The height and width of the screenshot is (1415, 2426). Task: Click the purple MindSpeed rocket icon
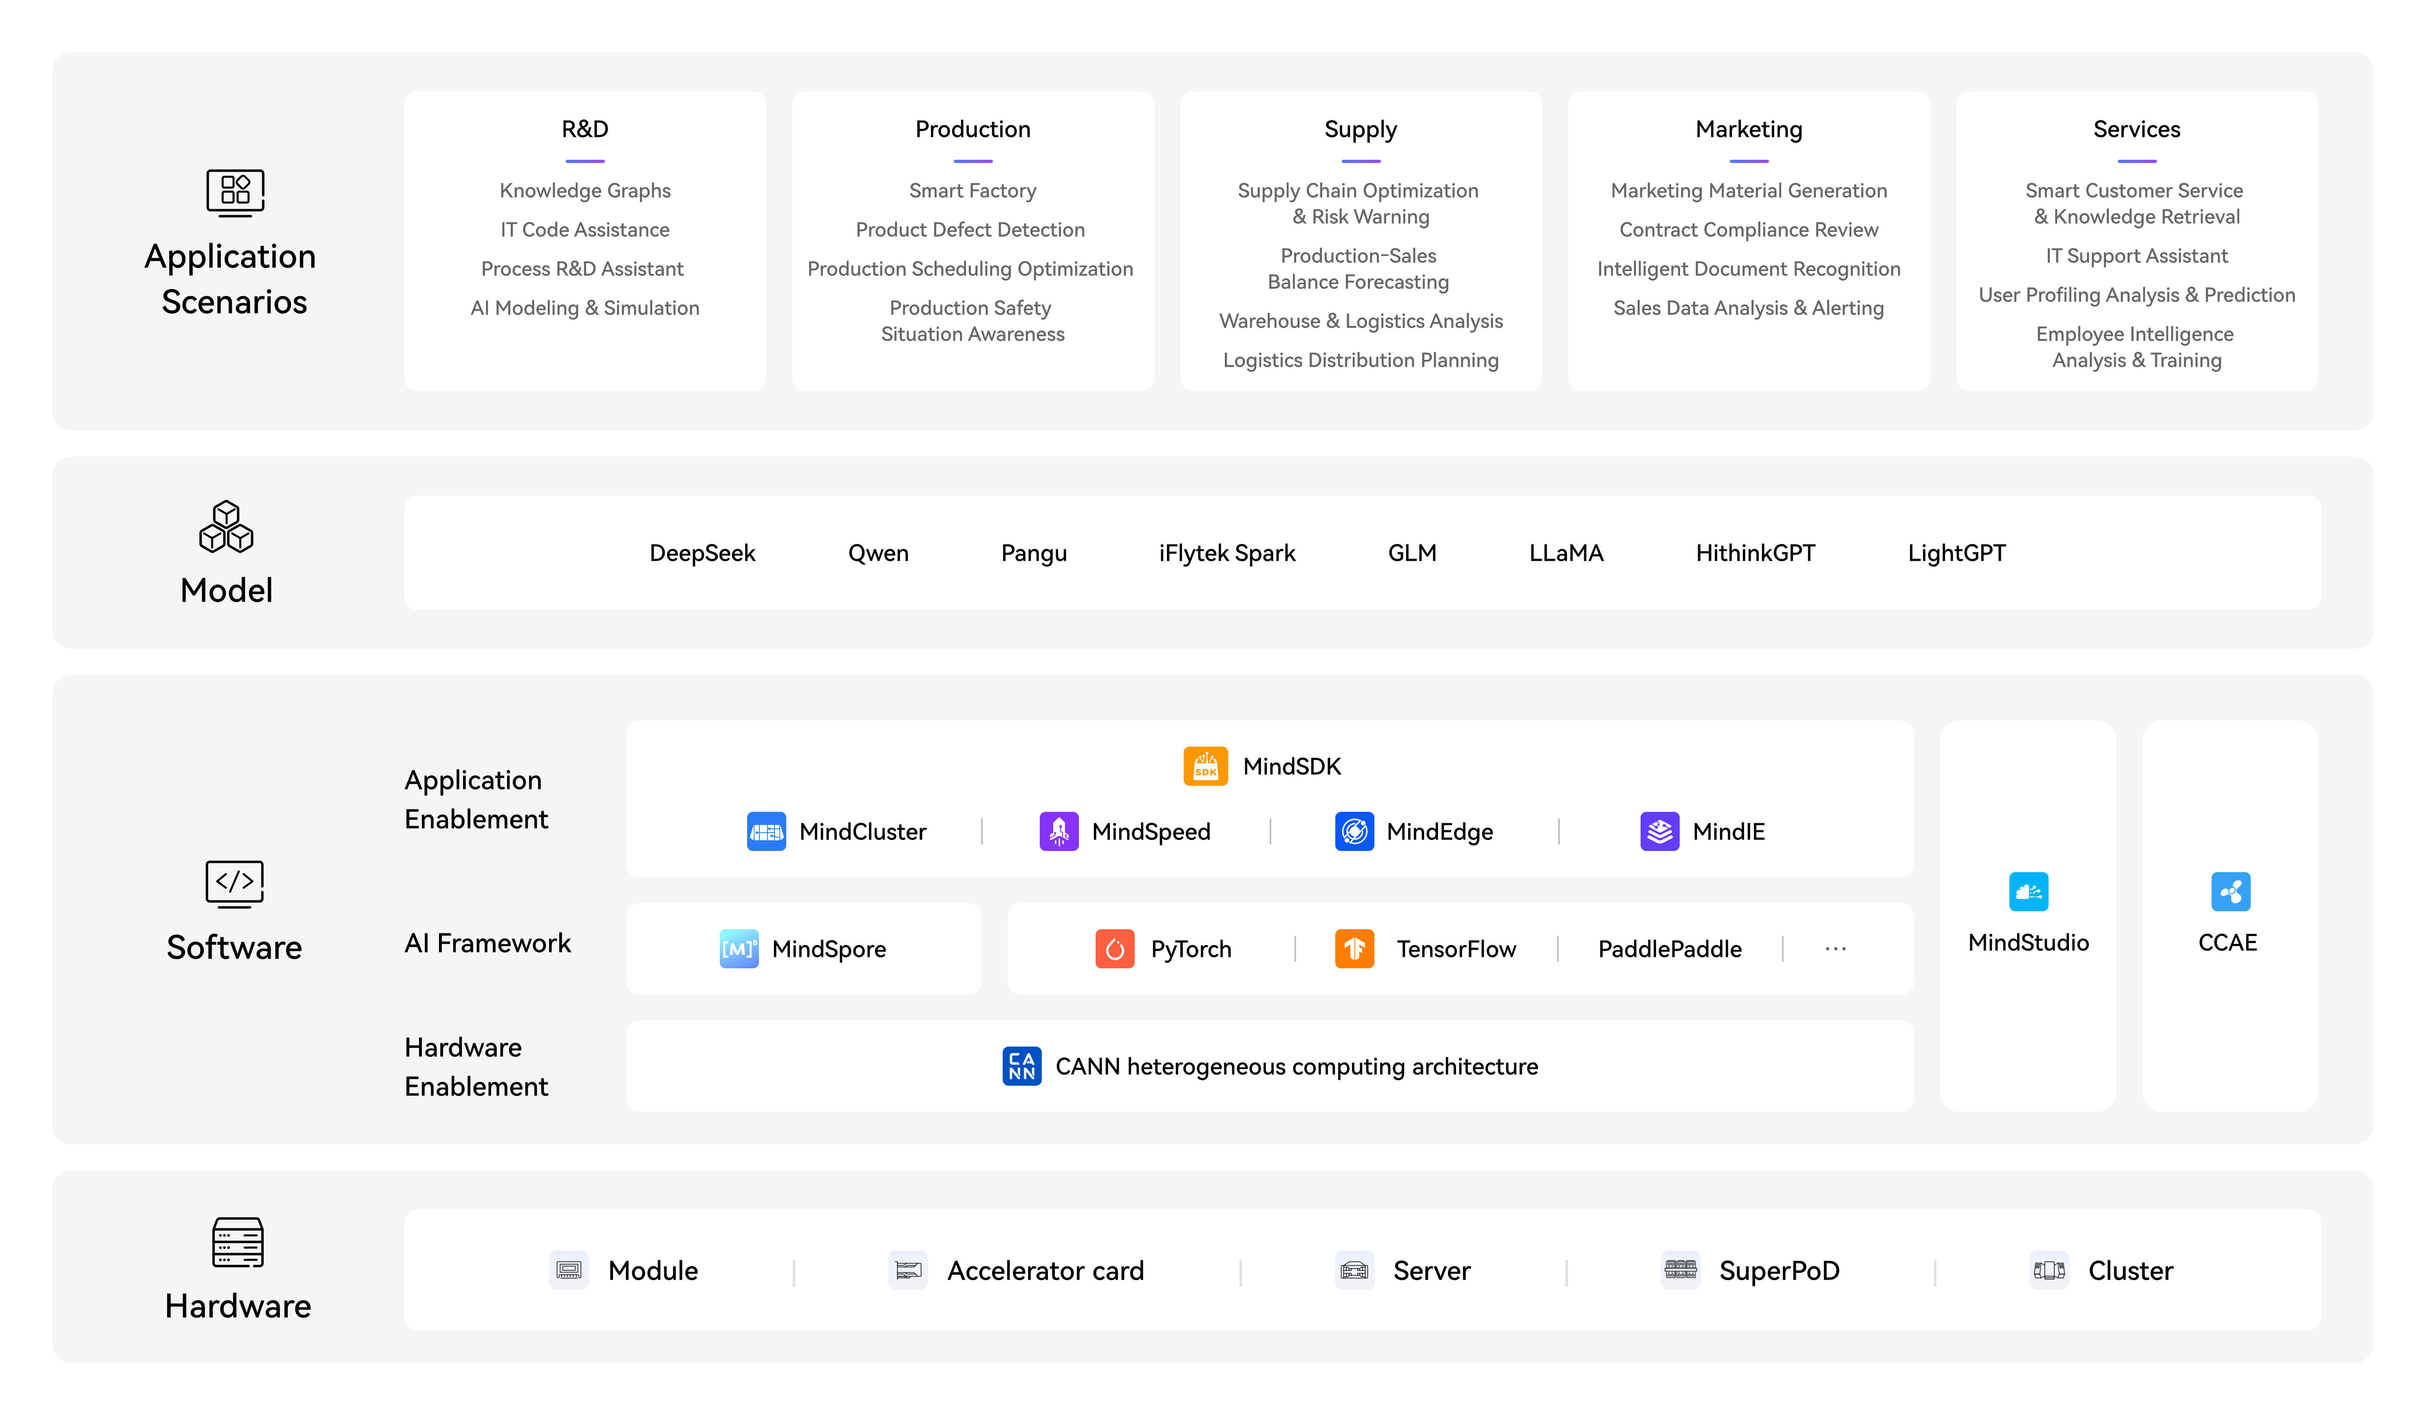tap(1058, 832)
